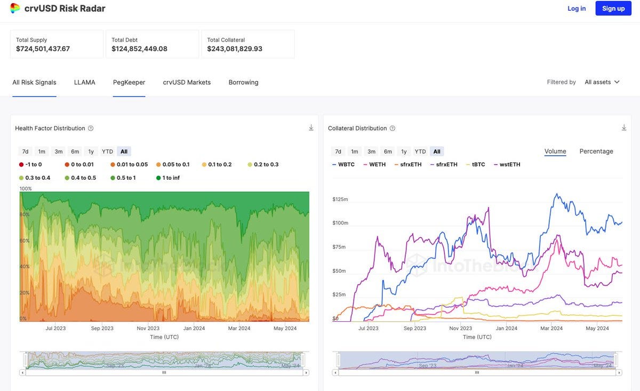Click the Filtered by label
This screenshot has height=391, width=640.
tap(562, 82)
